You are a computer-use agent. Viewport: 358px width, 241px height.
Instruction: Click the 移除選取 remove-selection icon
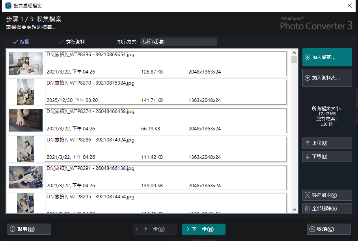click(308, 195)
